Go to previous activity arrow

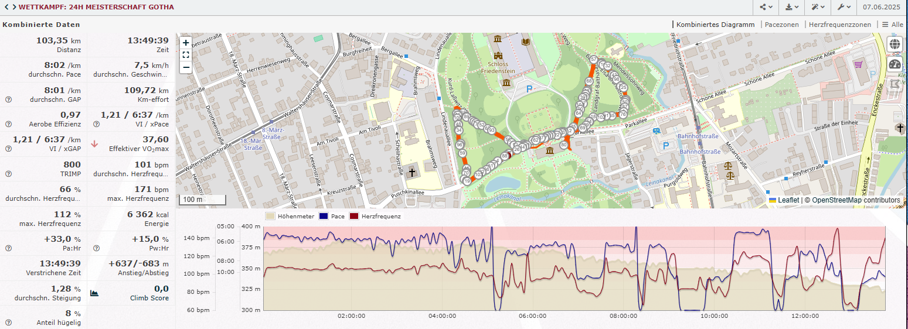click(x=6, y=8)
